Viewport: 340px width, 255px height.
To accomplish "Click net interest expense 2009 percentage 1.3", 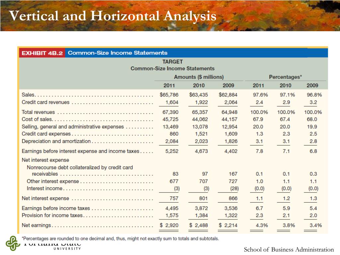I will pos(313,199).
